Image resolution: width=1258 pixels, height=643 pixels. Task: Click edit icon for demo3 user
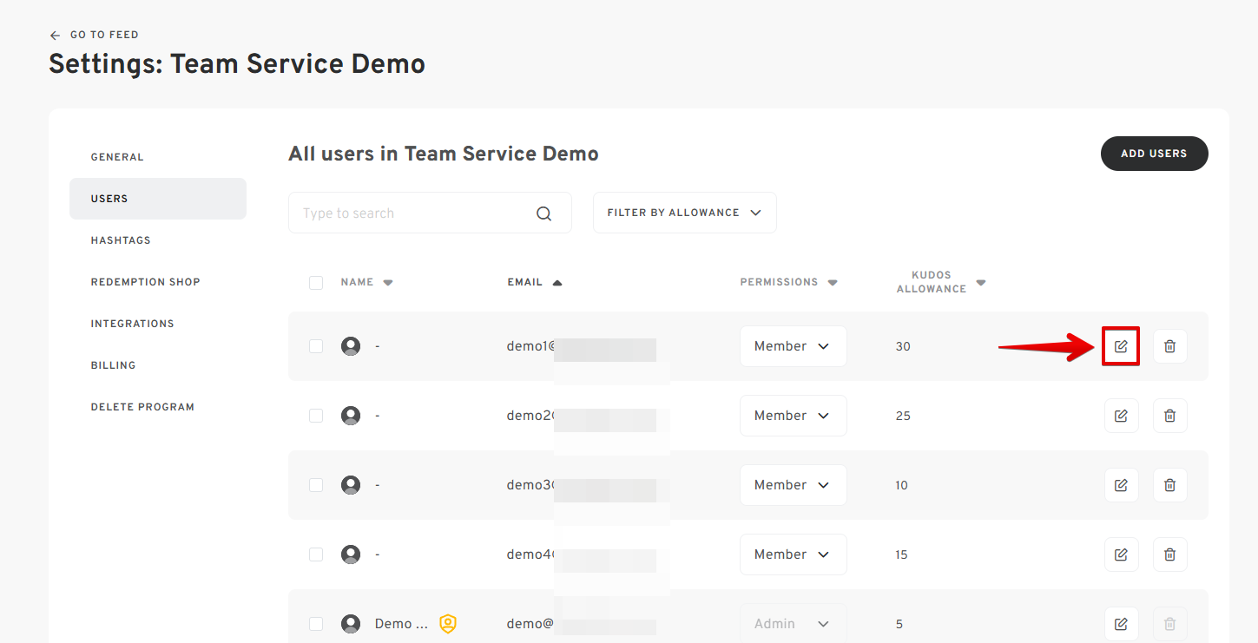pos(1121,485)
